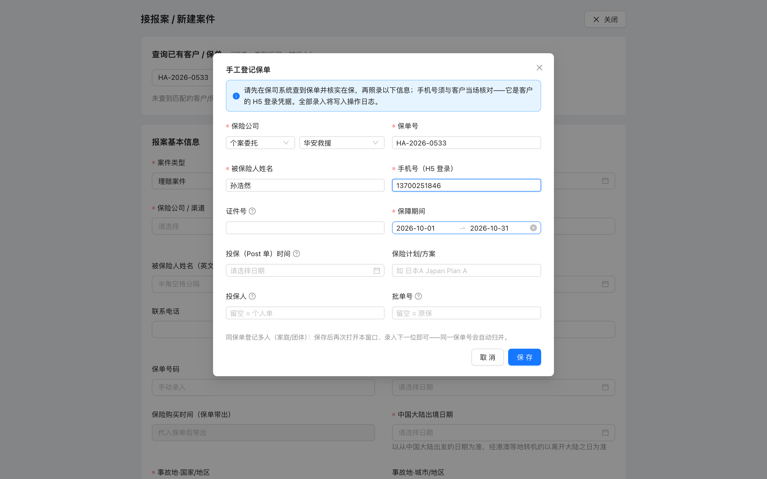Click the 联系电话 input in background form
767x479 pixels.
(183, 329)
